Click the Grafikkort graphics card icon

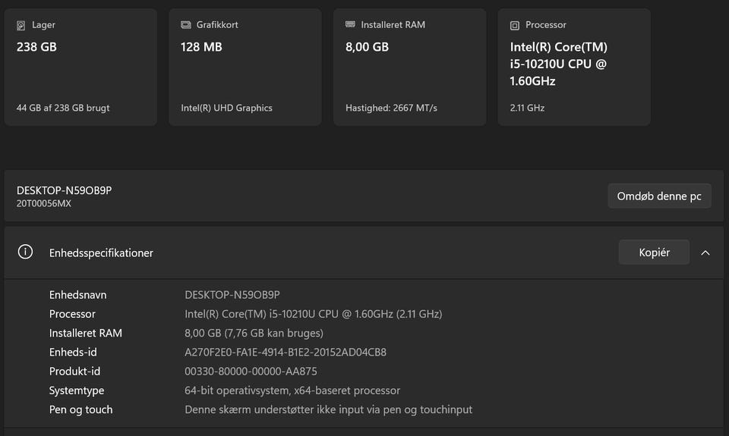coord(186,25)
